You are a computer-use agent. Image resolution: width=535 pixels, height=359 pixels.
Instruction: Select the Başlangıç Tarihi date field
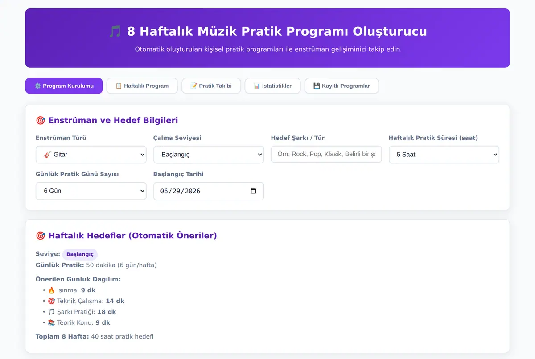(209, 191)
